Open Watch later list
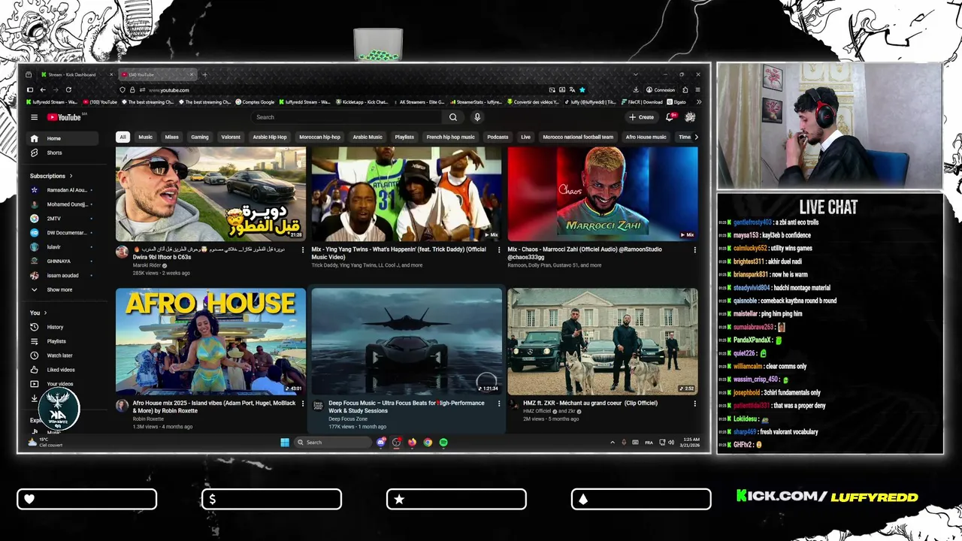The image size is (962, 541). point(59,355)
